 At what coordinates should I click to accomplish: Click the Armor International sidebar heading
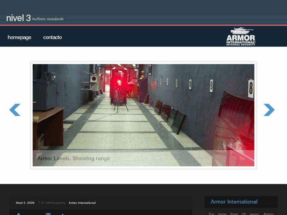pos(234,202)
